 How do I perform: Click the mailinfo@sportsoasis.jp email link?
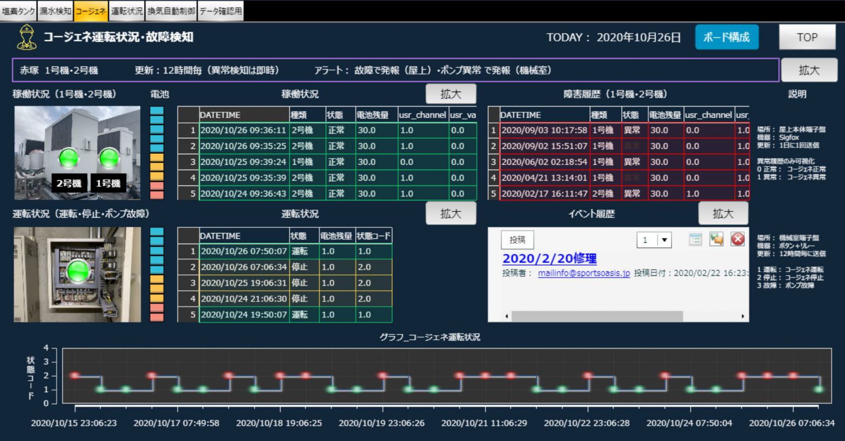(x=584, y=273)
